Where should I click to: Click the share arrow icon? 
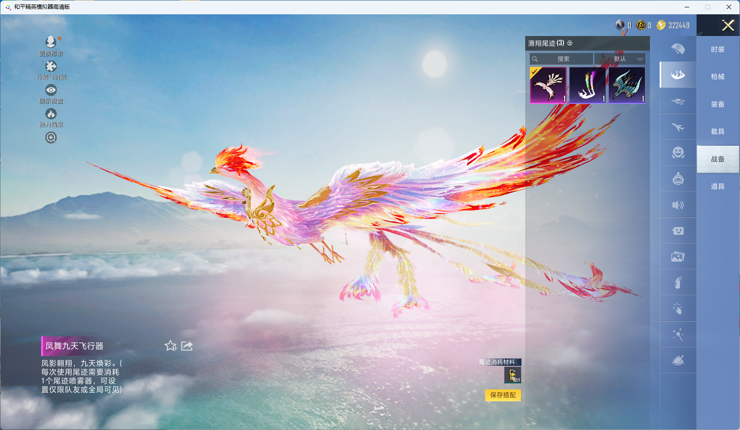[x=187, y=346]
